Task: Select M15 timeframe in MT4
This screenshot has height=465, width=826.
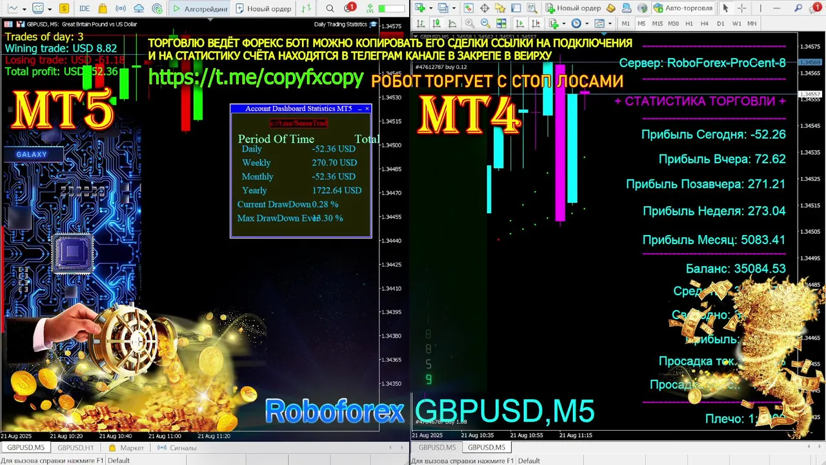Action: 657,23
